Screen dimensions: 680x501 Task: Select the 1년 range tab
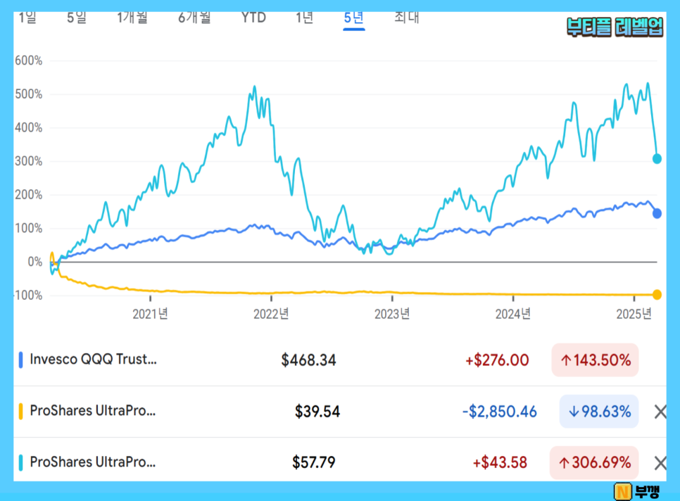point(304,18)
